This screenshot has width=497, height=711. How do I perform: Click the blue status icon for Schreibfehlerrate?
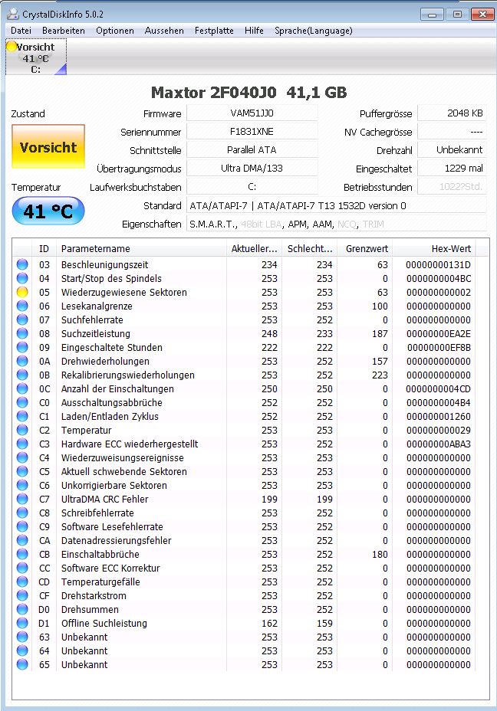(22, 513)
